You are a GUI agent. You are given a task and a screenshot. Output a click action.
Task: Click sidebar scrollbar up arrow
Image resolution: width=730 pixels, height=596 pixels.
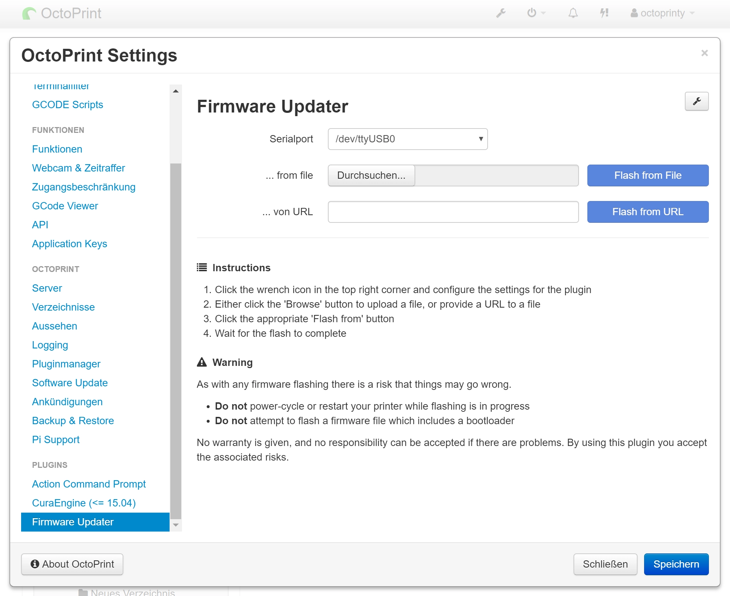(x=176, y=91)
